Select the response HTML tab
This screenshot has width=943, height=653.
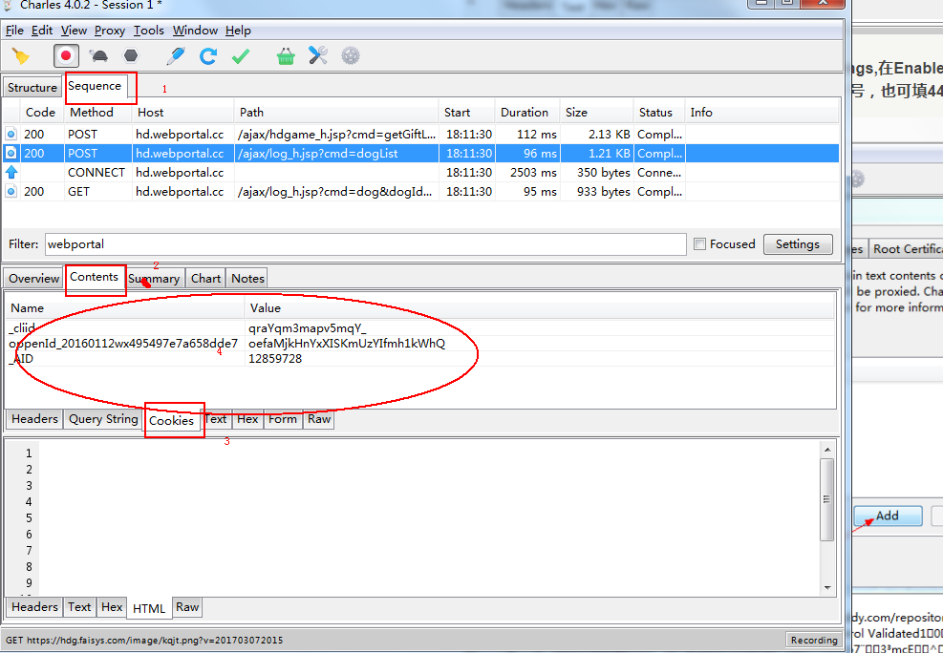pos(148,608)
